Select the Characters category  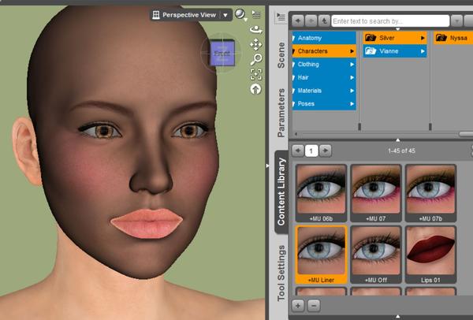(x=324, y=51)
